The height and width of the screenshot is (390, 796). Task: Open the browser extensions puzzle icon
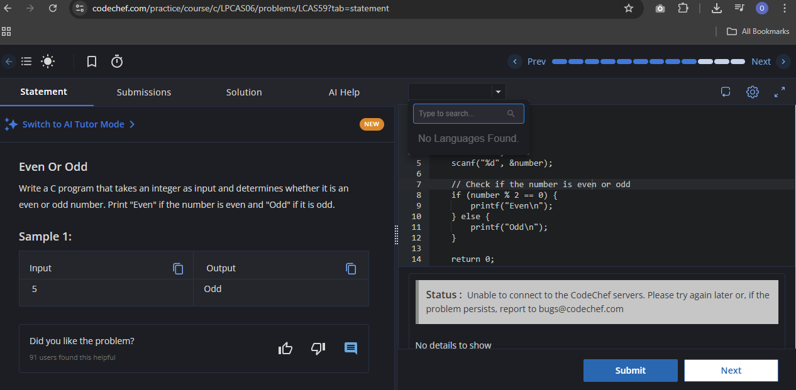[683, 8]
